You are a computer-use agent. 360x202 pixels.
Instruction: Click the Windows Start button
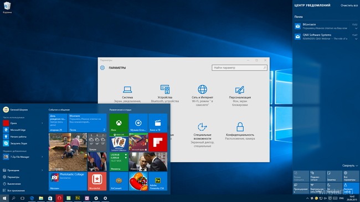pyautogui.click(x=4, y=198)
